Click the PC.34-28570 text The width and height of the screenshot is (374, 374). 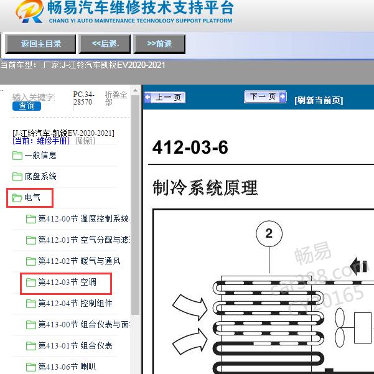point(83,98)
